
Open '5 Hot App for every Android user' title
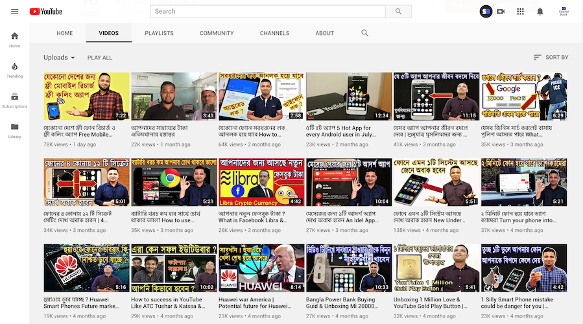pos(341,131)
